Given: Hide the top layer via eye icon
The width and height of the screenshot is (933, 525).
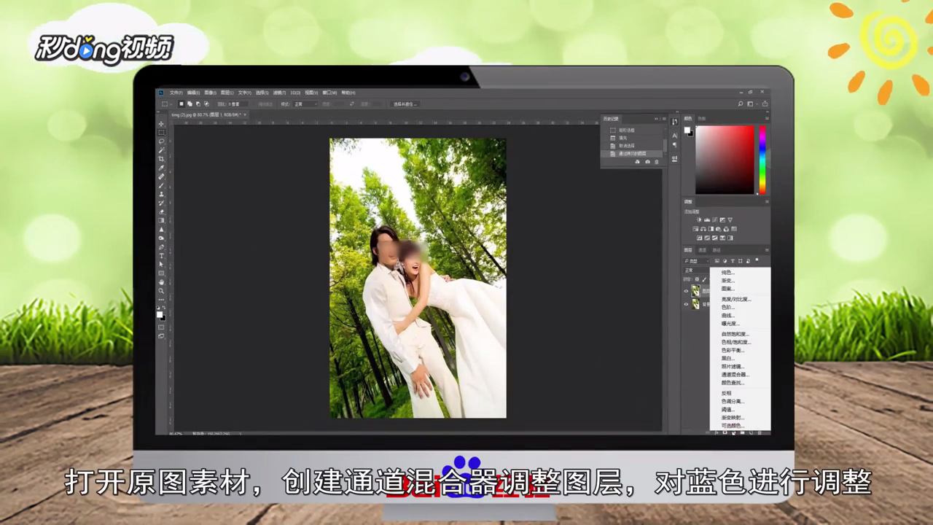Looking at the screenshot, I should [x=686, y=291].
